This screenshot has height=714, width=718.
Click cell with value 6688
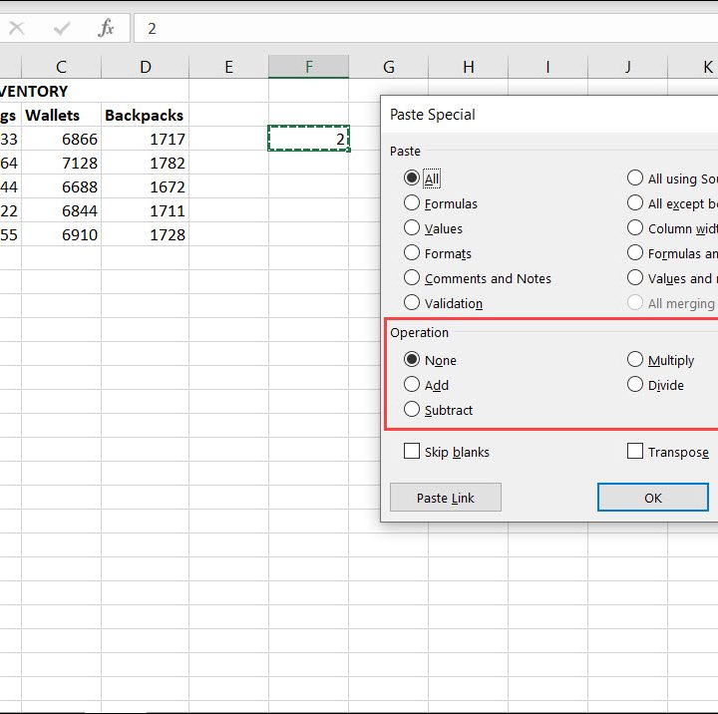pos(61,186)
